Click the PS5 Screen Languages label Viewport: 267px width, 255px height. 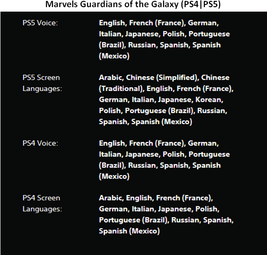point(42,83)
